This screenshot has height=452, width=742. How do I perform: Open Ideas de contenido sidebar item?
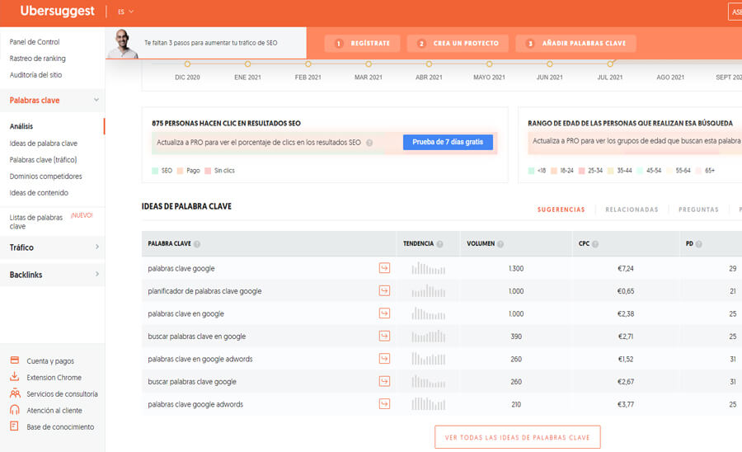pos(39,193)
